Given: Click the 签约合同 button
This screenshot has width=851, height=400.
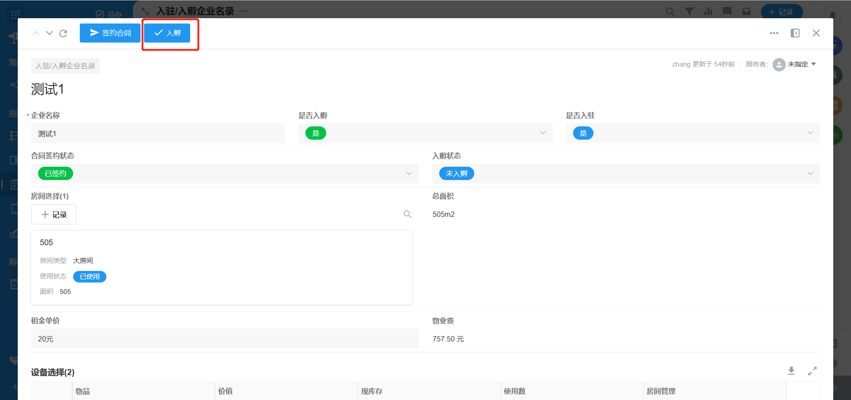Looking at the screenshot, I should pos(110,33).
